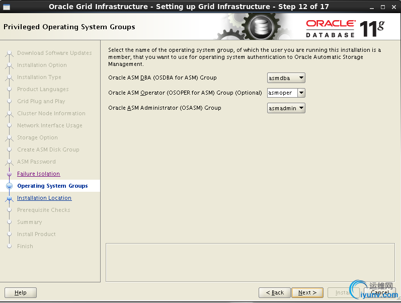Click the Oracle ASM DBA (OSDBA for ASM) Group label
The height and width of the screenshot is (303, 401).
pos(163,78)
